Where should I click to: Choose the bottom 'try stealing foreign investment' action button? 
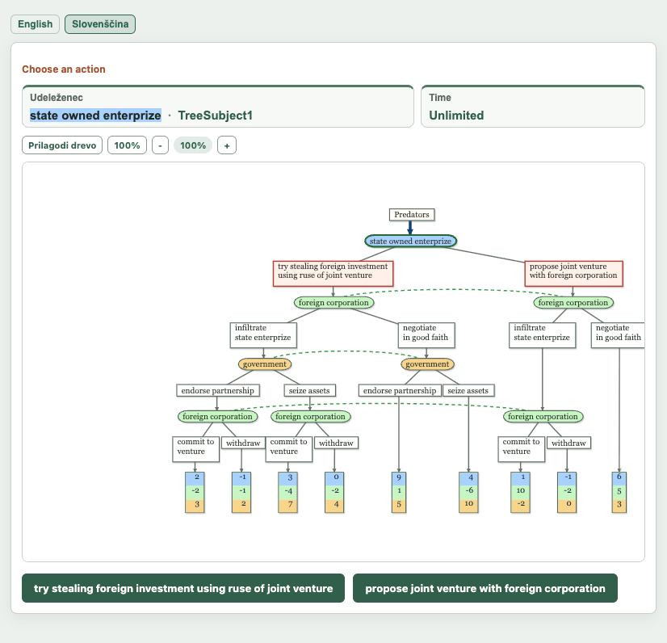click(x=183, y=588)
